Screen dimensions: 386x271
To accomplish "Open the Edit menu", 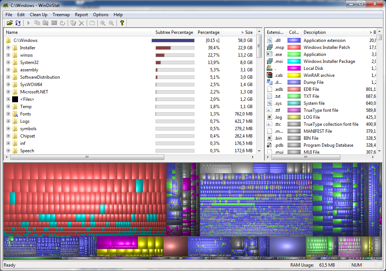I will 21,14.
